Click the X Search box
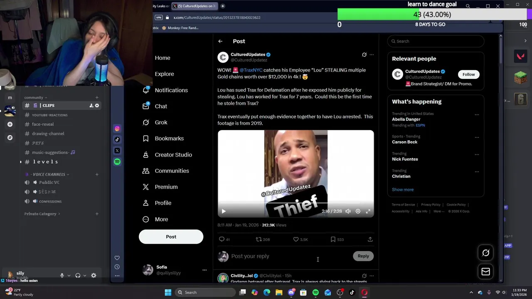Viewport: 532px width, 299px height. coord(436,41)
